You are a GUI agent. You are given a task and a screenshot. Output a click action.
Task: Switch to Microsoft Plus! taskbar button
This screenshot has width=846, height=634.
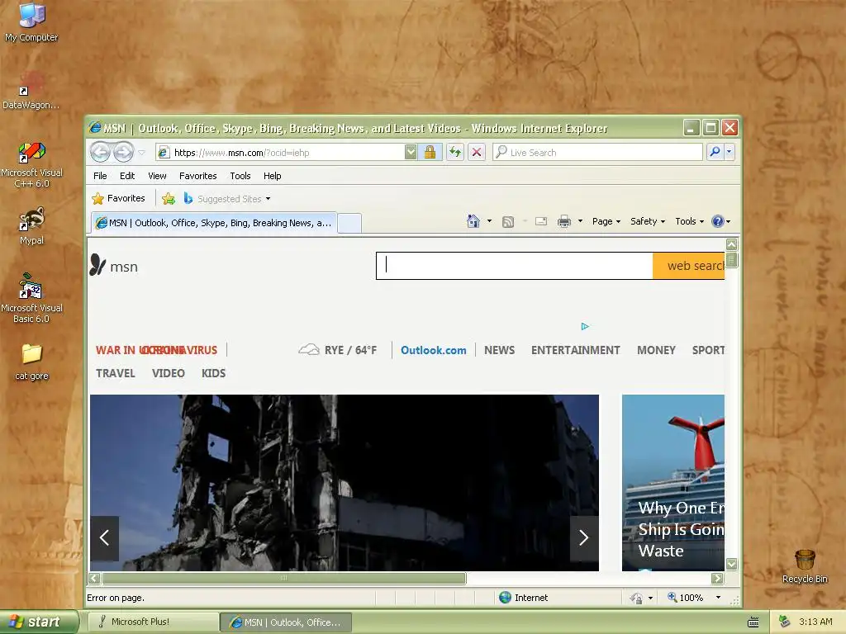pos(153,622)
